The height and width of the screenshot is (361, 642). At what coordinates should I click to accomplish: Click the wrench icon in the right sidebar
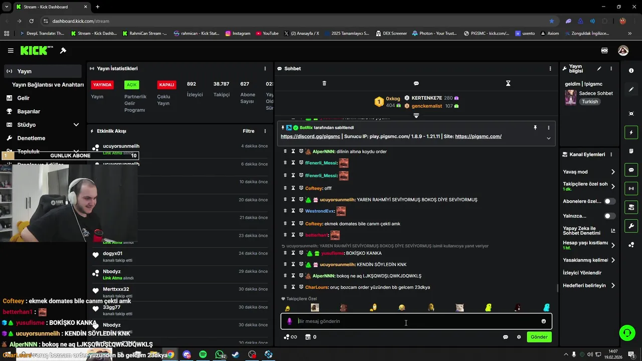631,226
